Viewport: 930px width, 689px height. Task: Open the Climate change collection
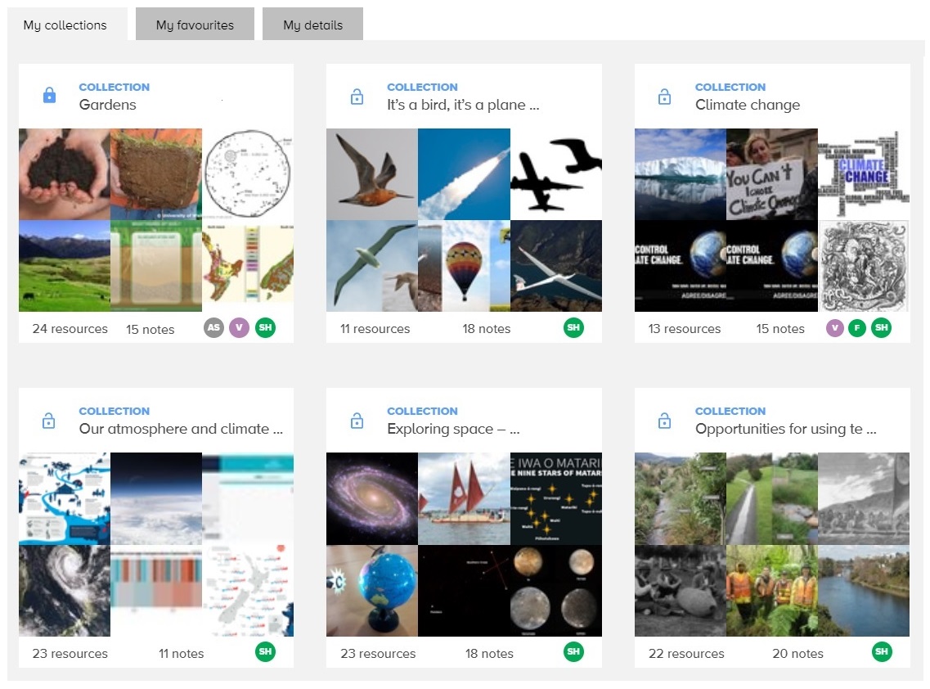pos(748,105)
